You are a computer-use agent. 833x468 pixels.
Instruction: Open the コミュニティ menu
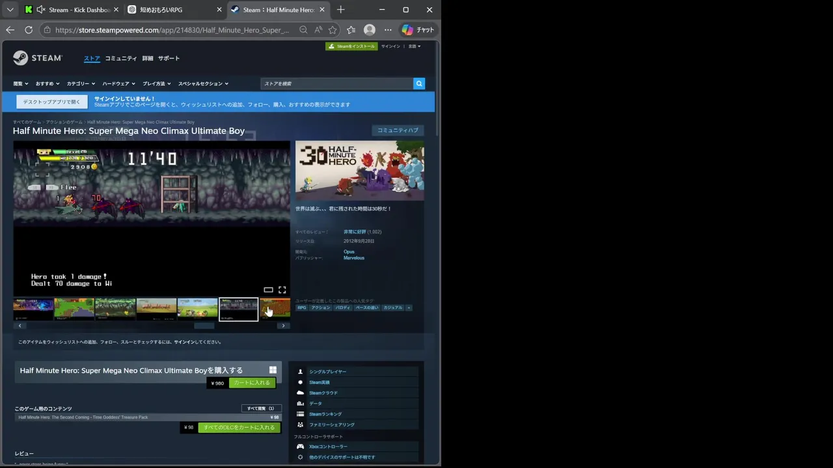pyautogui.click(x=121, y=58)
